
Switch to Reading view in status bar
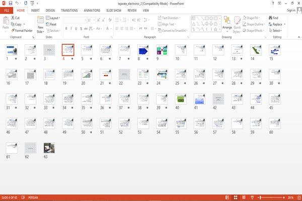tap(244, 197)
